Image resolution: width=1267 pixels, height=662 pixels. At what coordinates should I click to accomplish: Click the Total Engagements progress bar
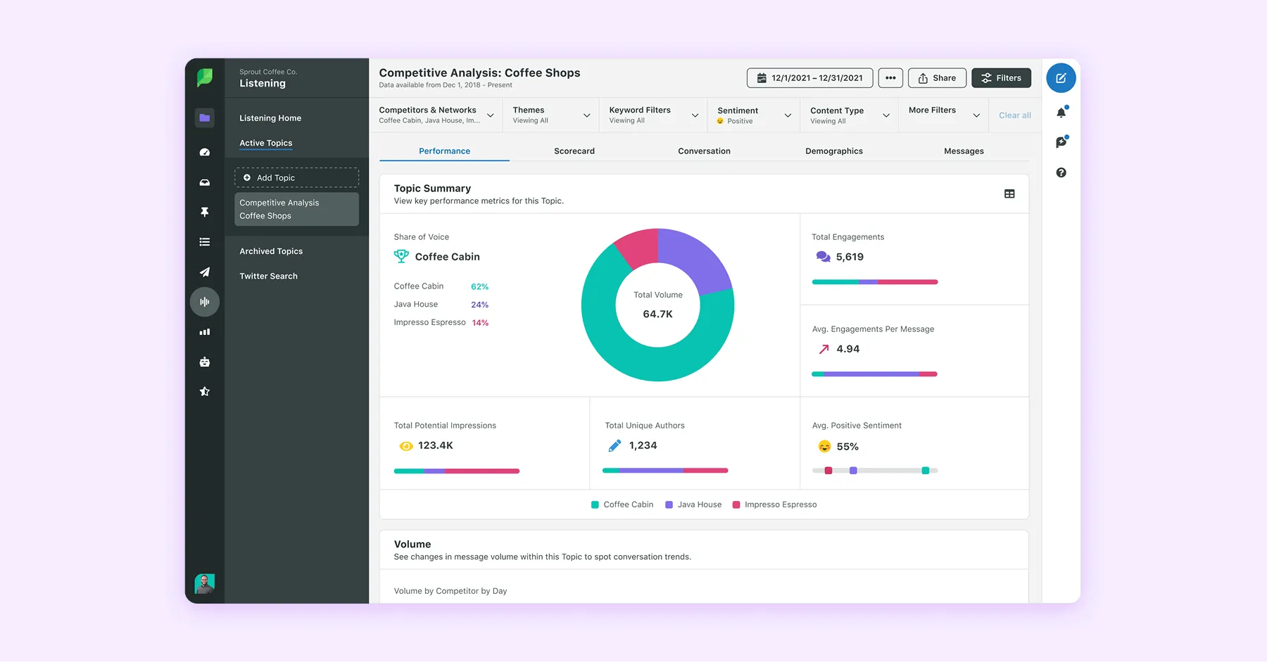(875, 282)
